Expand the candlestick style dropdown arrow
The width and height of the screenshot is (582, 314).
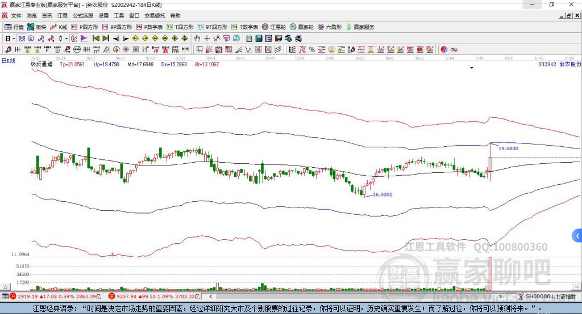pos(66,39)
